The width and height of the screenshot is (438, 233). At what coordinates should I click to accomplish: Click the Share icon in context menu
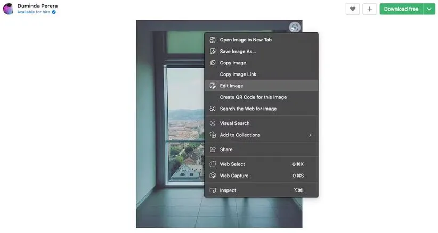point(213,149)
